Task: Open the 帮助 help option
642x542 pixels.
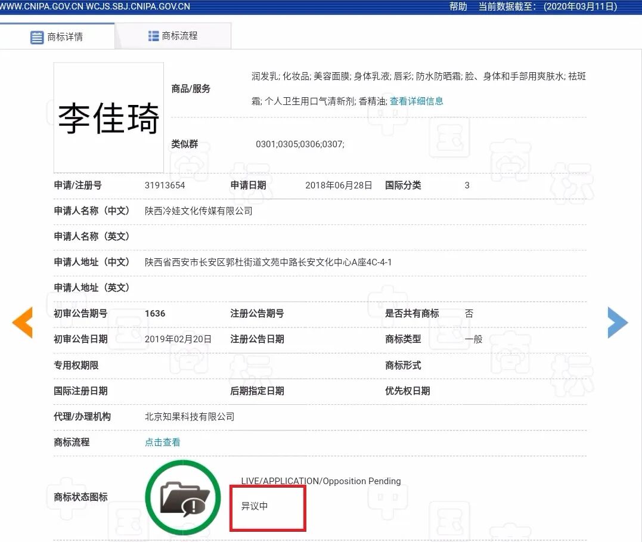Action: click(457, 7)
